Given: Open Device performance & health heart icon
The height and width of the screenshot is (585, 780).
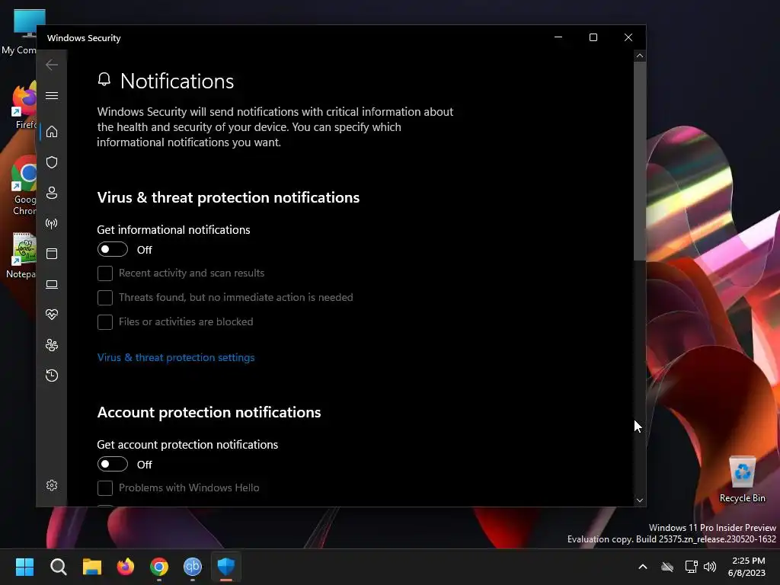Looking at the screenshot, I should (x=52, y=315).
